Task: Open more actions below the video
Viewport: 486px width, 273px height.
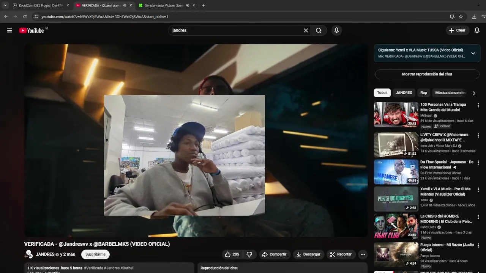Action: (x=363, y=254)
